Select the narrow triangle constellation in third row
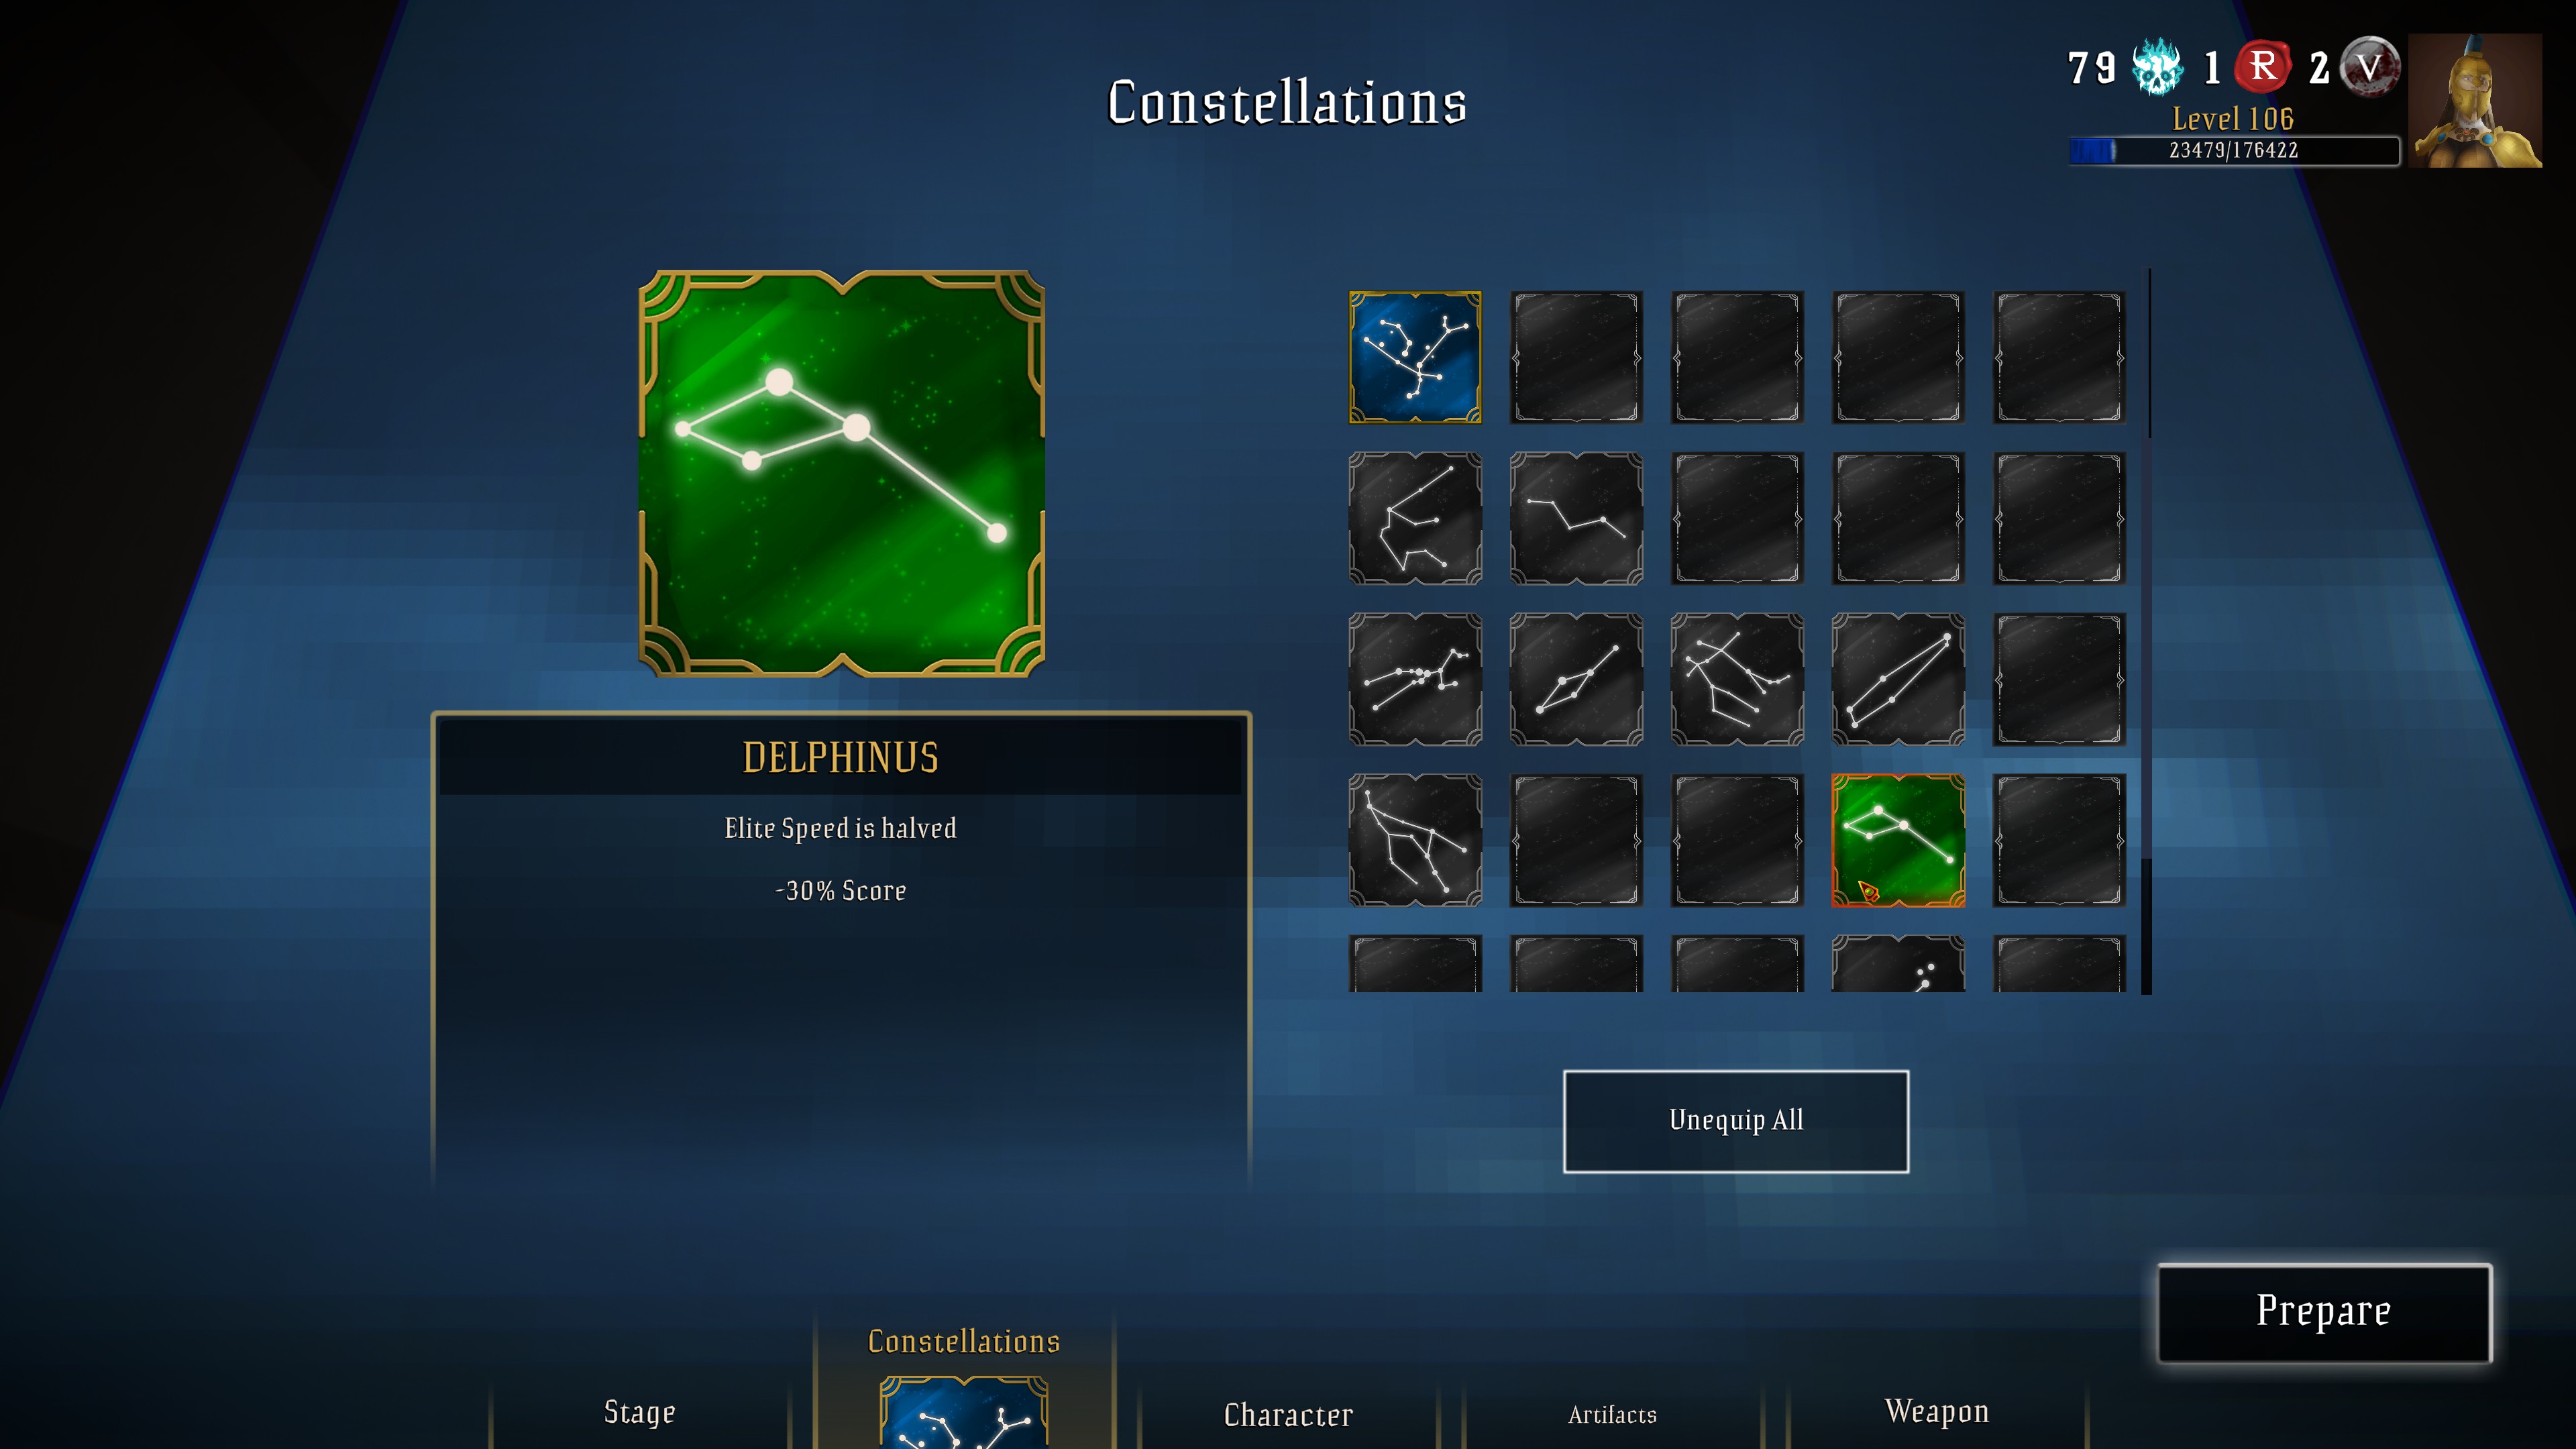Image resolution: width=2576 pixels, height=1449 pixels. tap(1898, 679)
